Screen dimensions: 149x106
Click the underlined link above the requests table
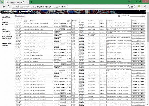tap(20, 16)
